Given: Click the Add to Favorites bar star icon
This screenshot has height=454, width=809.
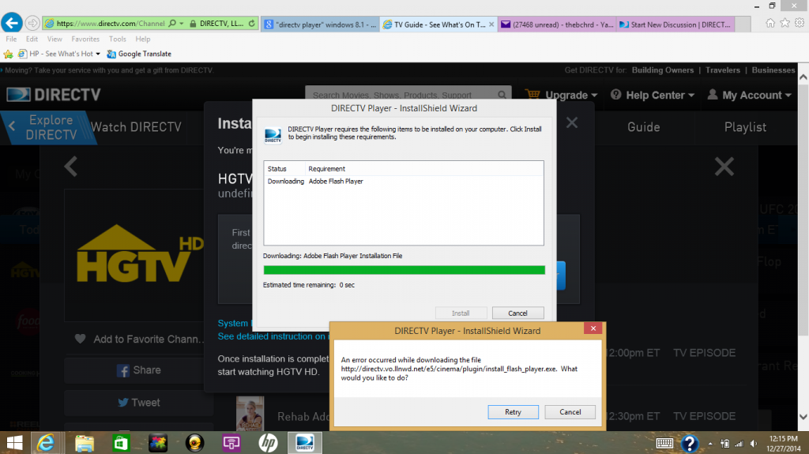Looking at the screenshot, I should click(x=8, y=54).
